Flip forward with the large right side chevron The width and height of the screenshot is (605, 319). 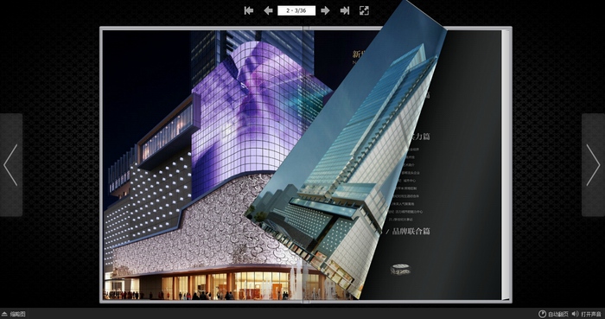click(x=594, y=165)
